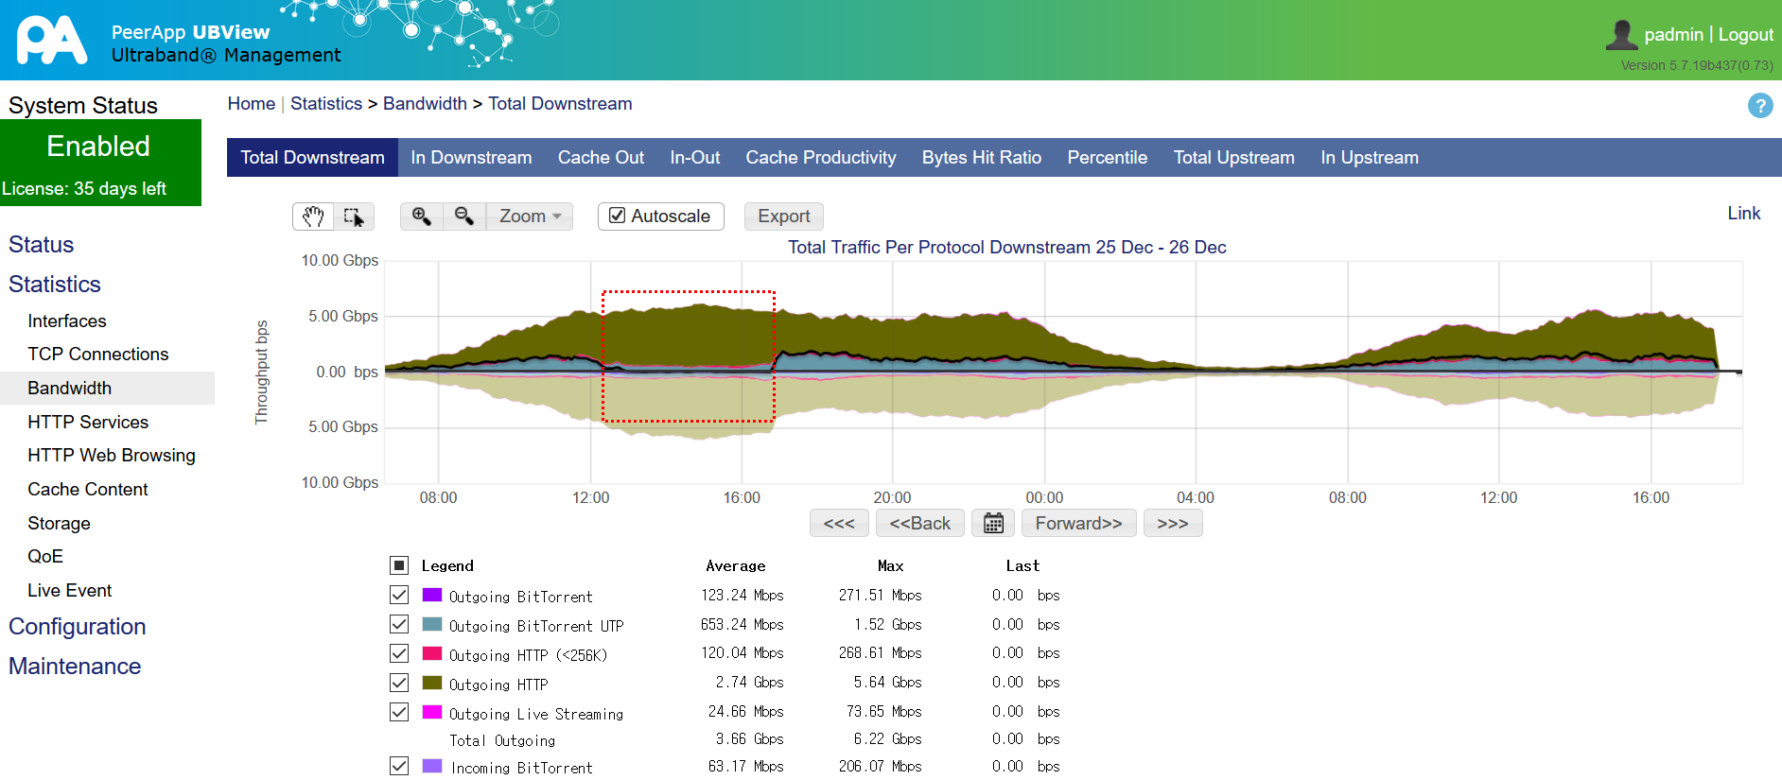Uncheck Outgoing BitTorrent series
This screenshot has height=780, width=1782.
pyautogui.click(x=399, y=595)
